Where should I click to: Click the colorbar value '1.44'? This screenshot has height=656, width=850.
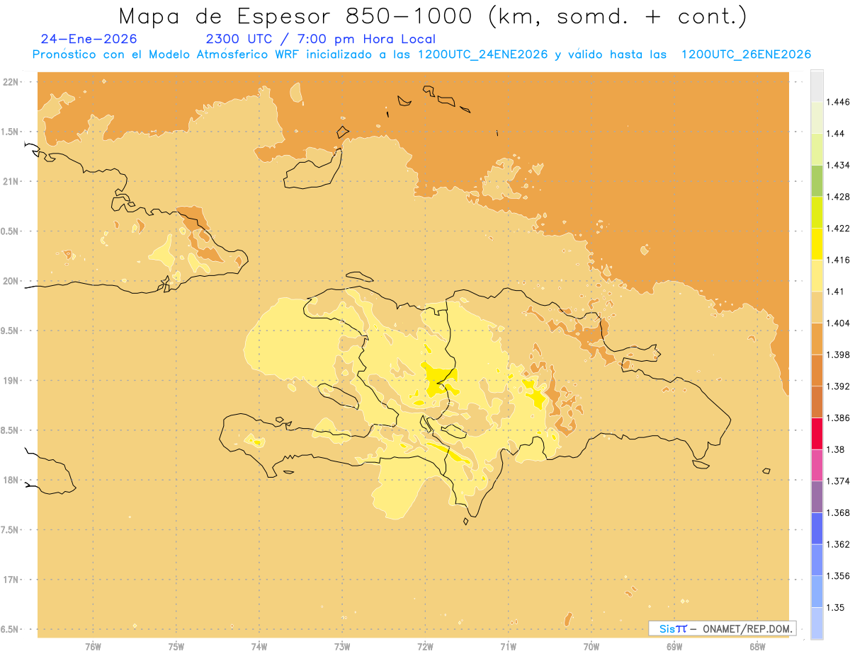[x=836, y=133]
